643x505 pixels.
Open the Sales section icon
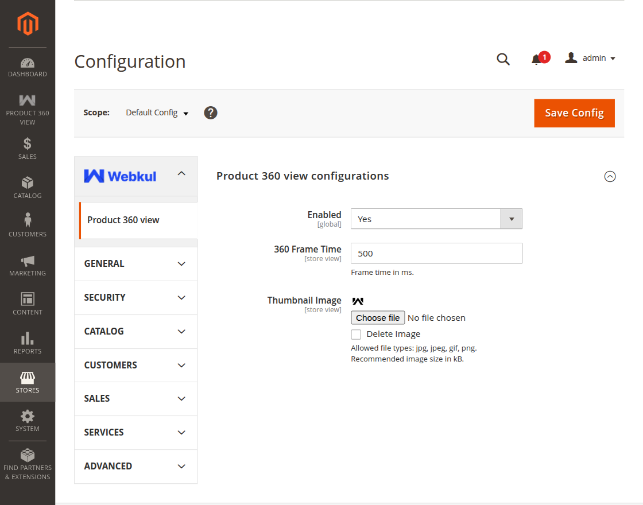point(28,145)
